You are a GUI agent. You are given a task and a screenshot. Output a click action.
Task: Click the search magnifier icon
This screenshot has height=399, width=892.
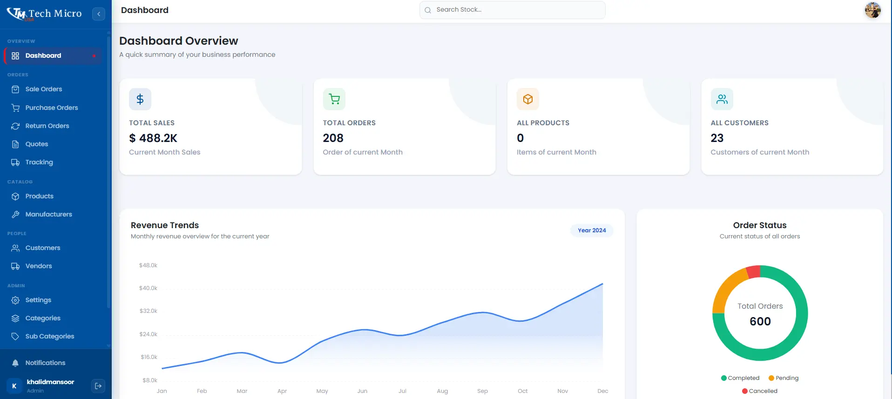click(428, 10)
